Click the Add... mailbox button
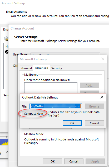The height and width of the screenshot is (167, 109). pos(90,85)
